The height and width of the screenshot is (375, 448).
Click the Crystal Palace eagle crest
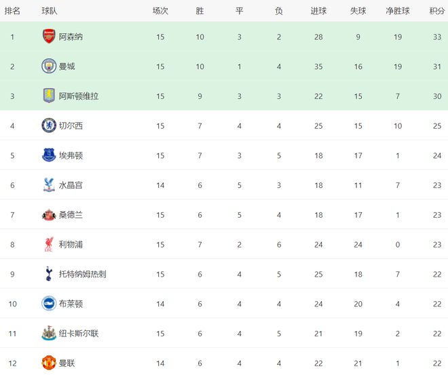point(49,185)
